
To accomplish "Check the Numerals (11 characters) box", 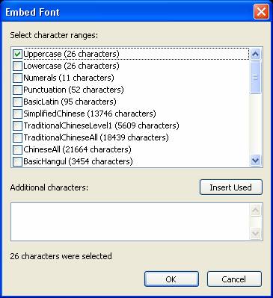I will click(x=17, y=78).
